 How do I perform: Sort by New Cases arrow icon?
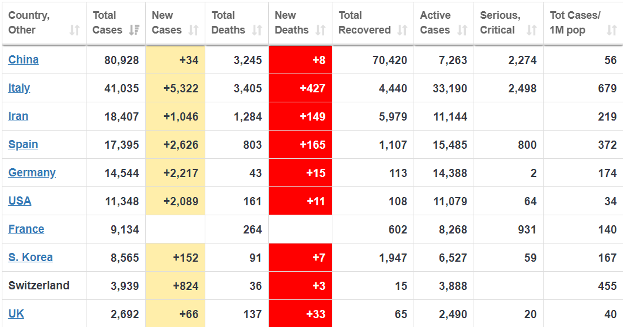point(193,30)
